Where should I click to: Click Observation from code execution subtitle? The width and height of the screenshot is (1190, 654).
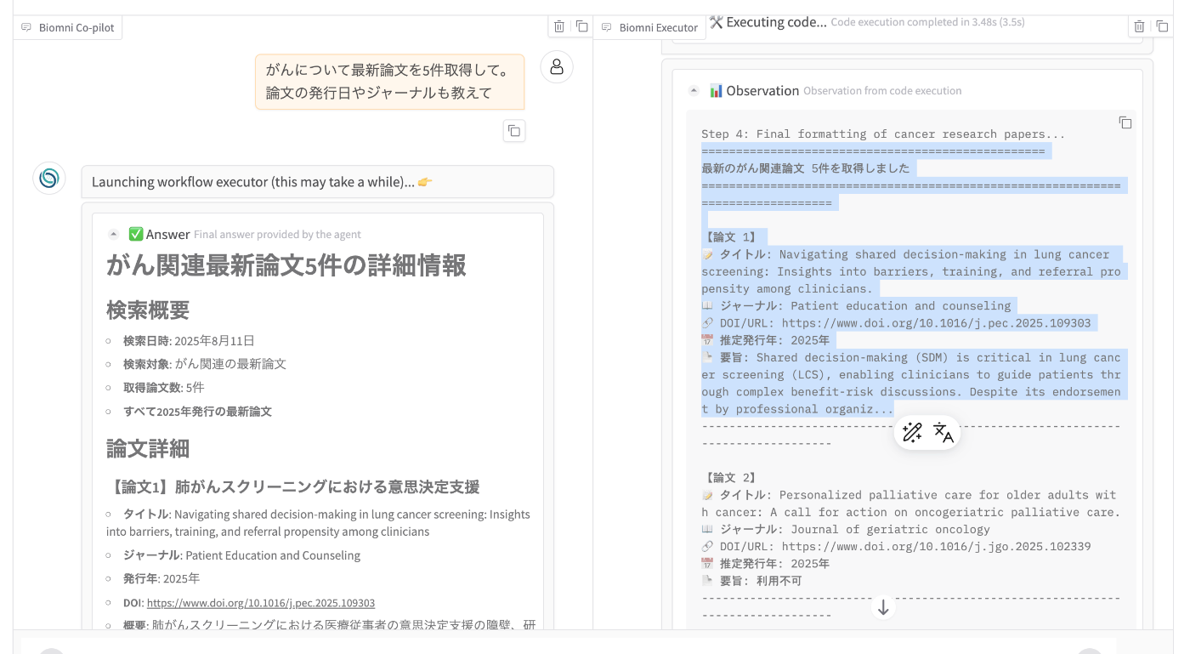pyautogui.click(x=882, y=91)
